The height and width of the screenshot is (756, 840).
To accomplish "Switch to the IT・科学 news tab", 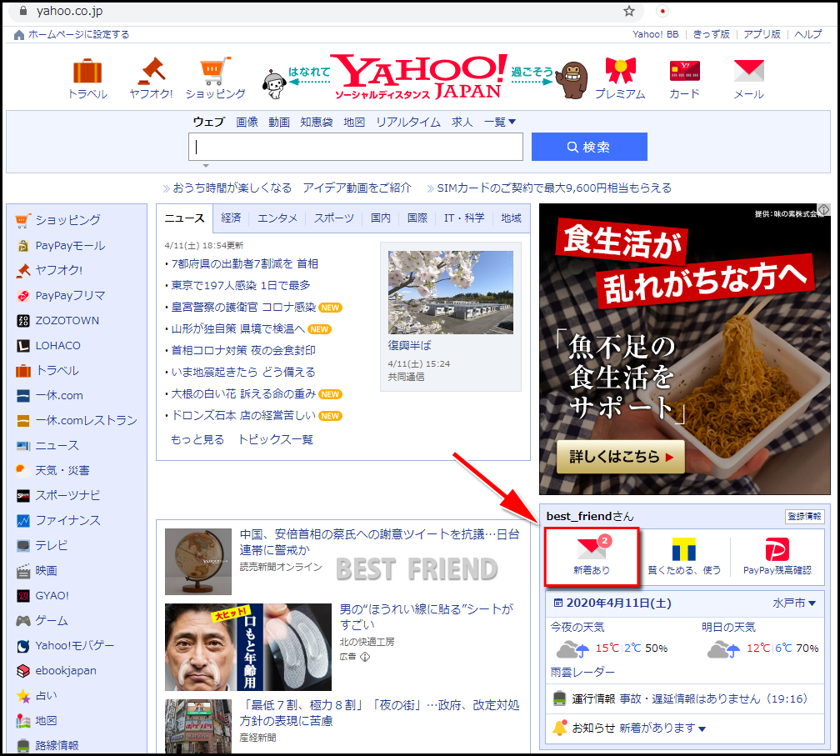I will (x=464, y=218).
